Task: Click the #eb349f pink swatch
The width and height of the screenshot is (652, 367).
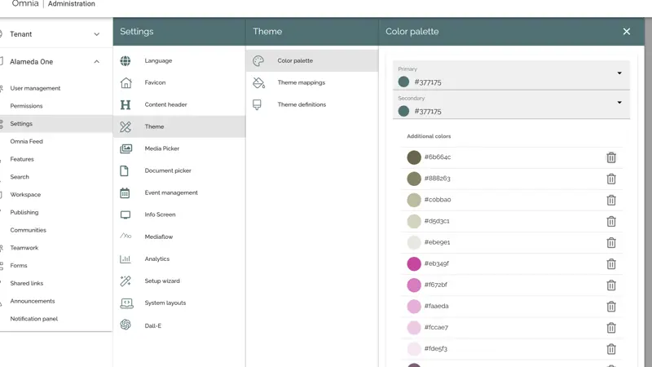Action: pyautogui.click(x=414, y=263)
